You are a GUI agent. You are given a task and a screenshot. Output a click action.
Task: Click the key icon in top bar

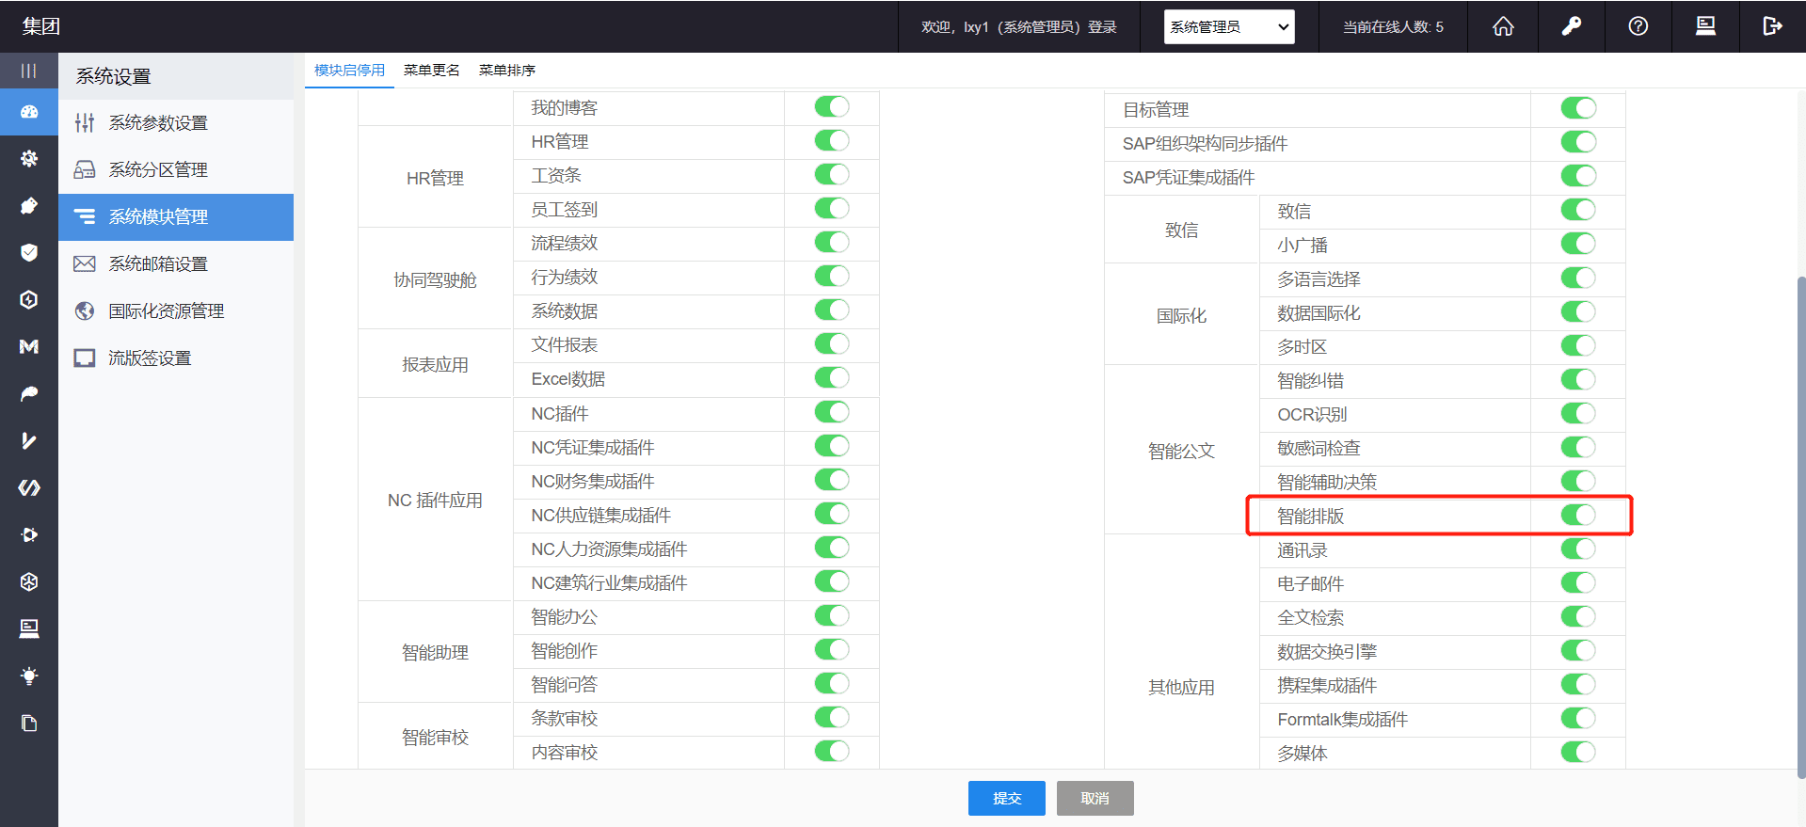click(1571, 26)
